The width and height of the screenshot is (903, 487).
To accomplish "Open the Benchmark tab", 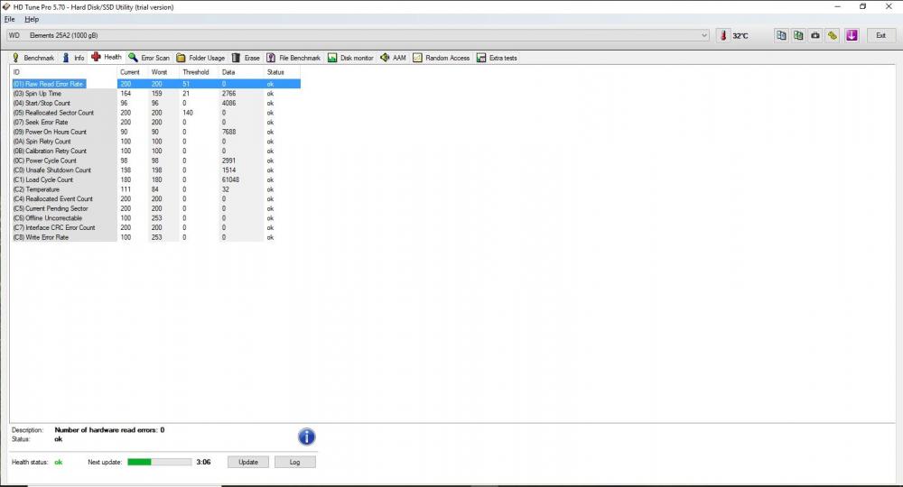I will click(x=33, y=58).
